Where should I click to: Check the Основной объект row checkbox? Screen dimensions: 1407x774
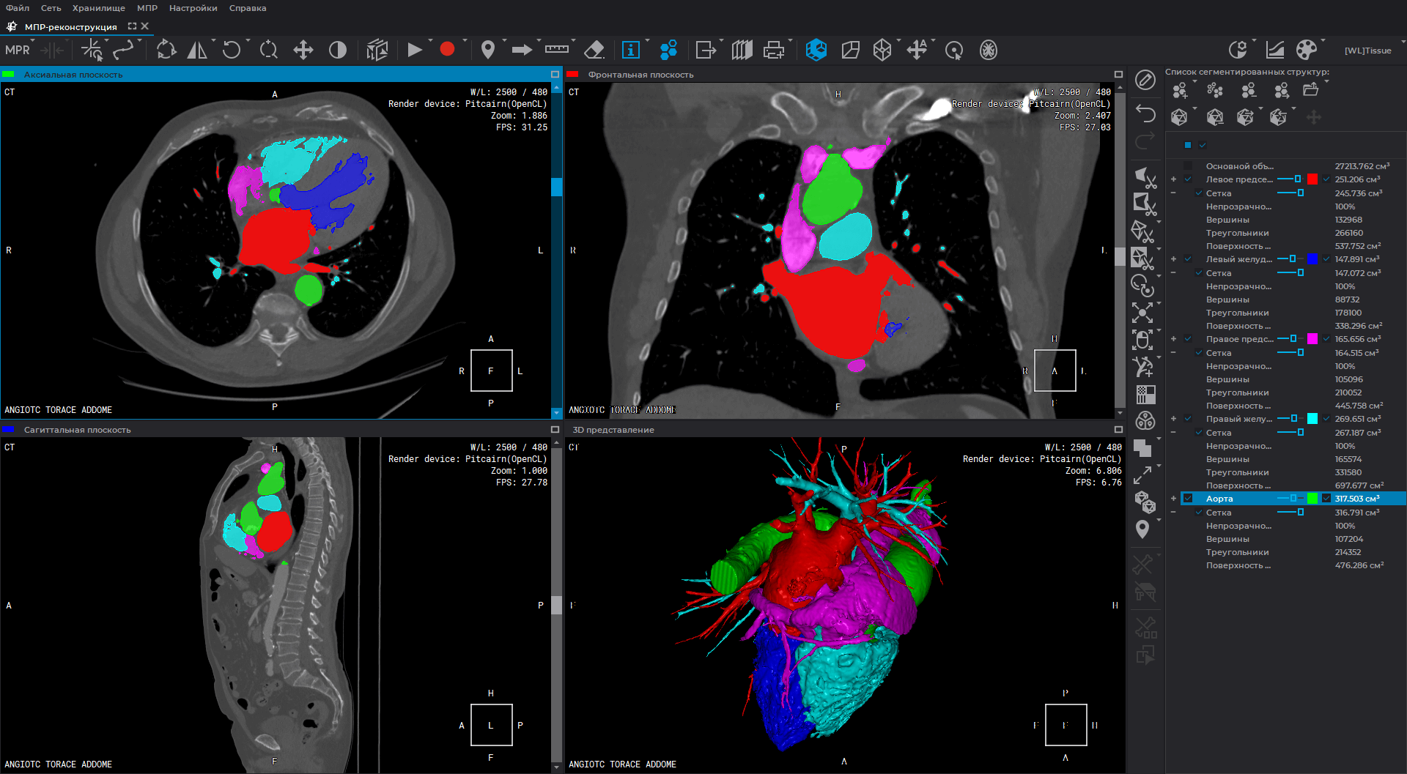click(1187, 166)
